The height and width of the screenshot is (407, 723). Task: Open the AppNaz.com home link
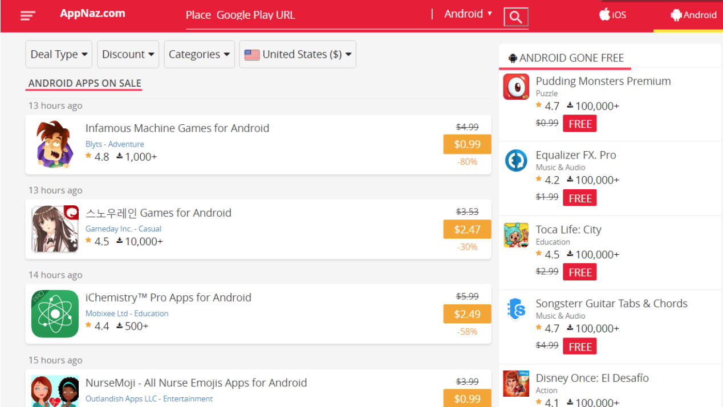pos(92,14)
